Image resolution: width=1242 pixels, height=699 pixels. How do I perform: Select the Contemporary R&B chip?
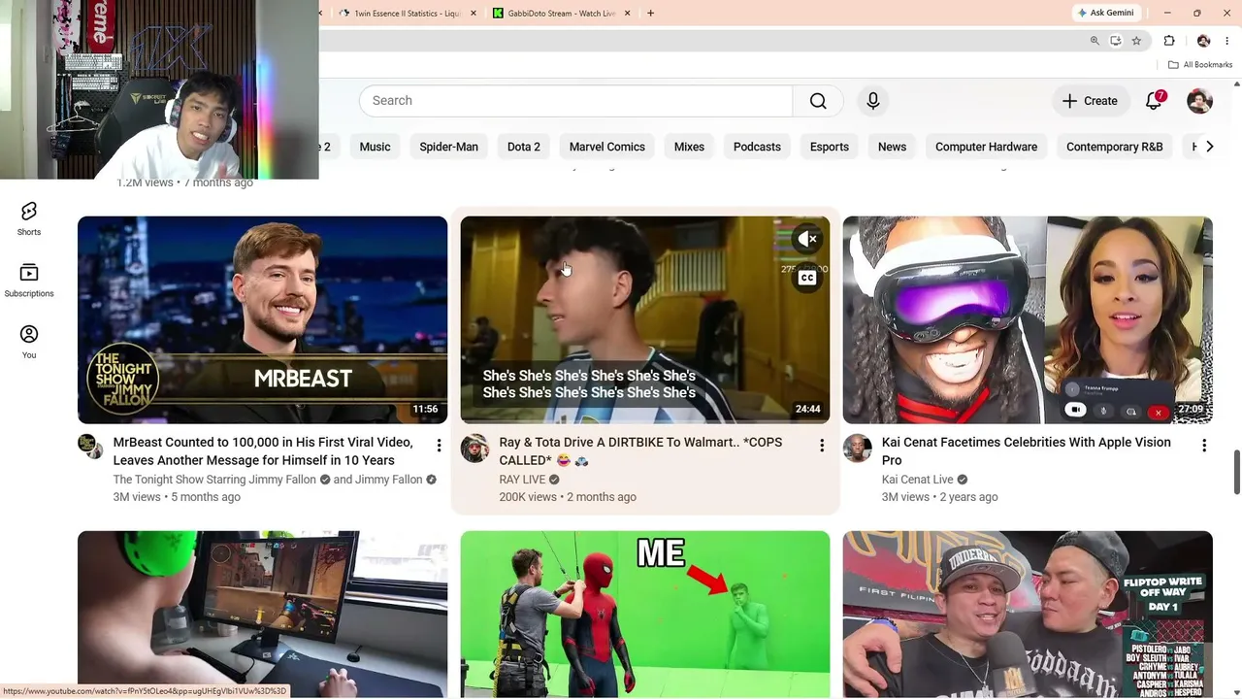1114,147
